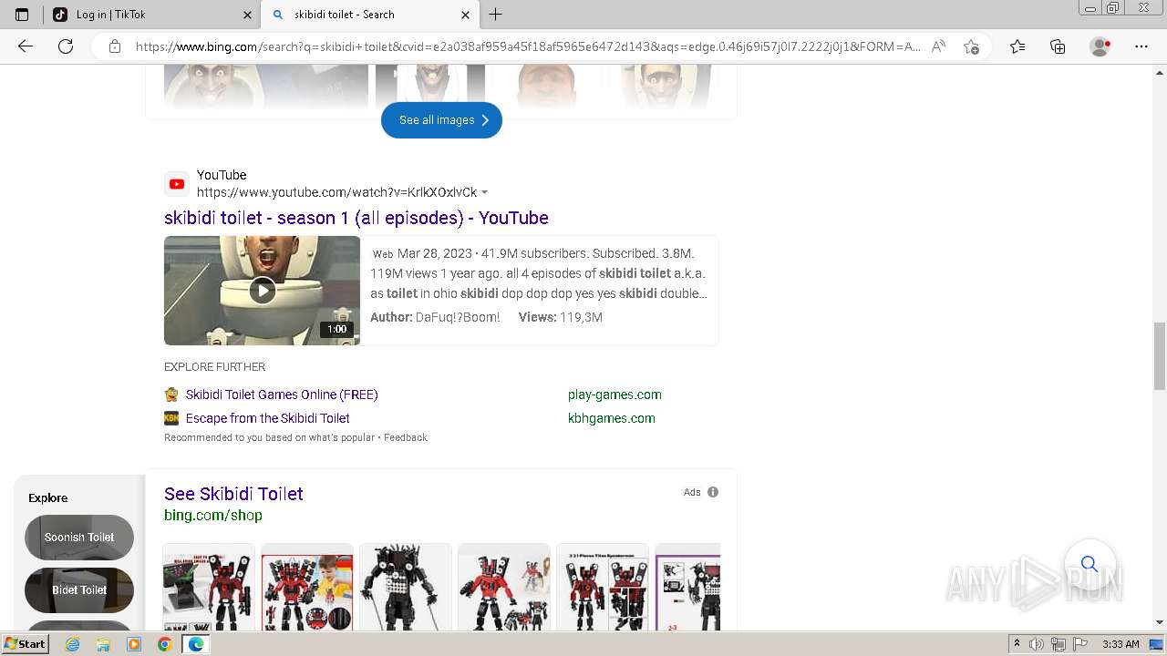The height and width of the screenshot is (656, 1167).
Task: Close the skibidi toilet - Search tab
Action: tap(465, 15)
